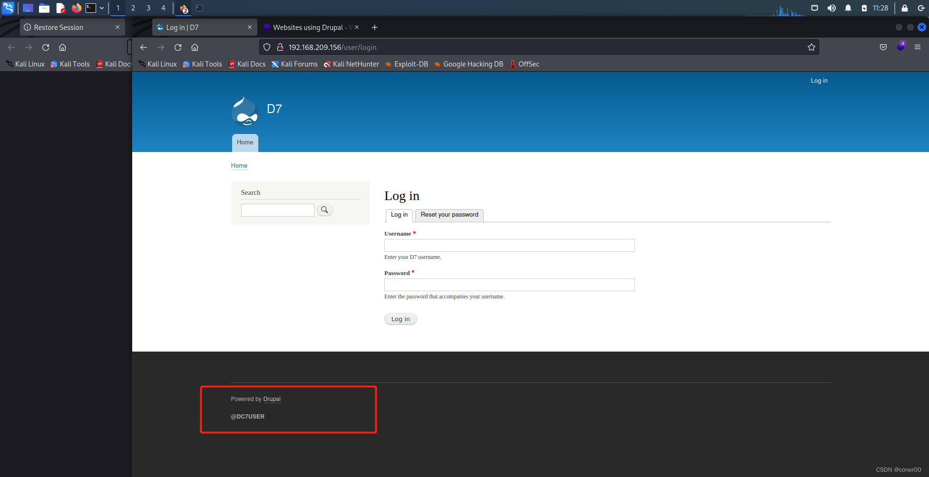The image size is (929, 477).
Task: Open the home page in the back browser window
Action: 63,48
